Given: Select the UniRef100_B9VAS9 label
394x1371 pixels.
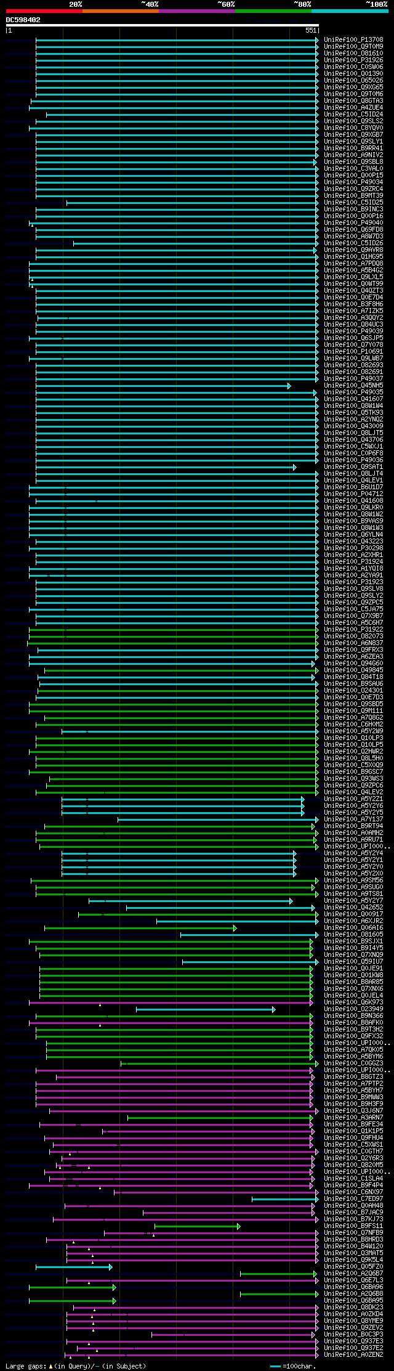Looking at the screenshot, I should [x=353, y=521].
